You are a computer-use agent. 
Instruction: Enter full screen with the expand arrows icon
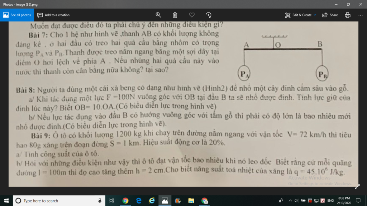click(357, 187)
